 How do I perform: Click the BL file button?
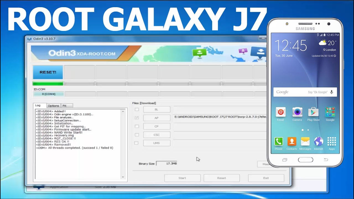[157, 109]
